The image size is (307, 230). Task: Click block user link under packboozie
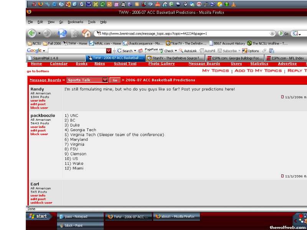tap(39, 134)
